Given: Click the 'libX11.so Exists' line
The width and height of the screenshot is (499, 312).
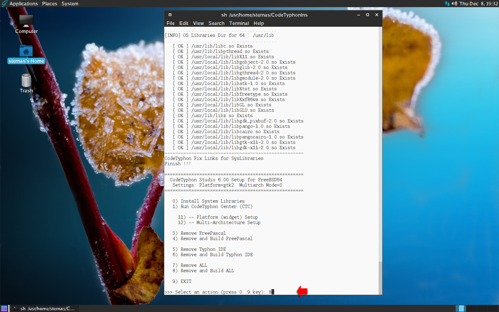Looking at the screenshot, I should pyautogui.click(x=223, y=57).
